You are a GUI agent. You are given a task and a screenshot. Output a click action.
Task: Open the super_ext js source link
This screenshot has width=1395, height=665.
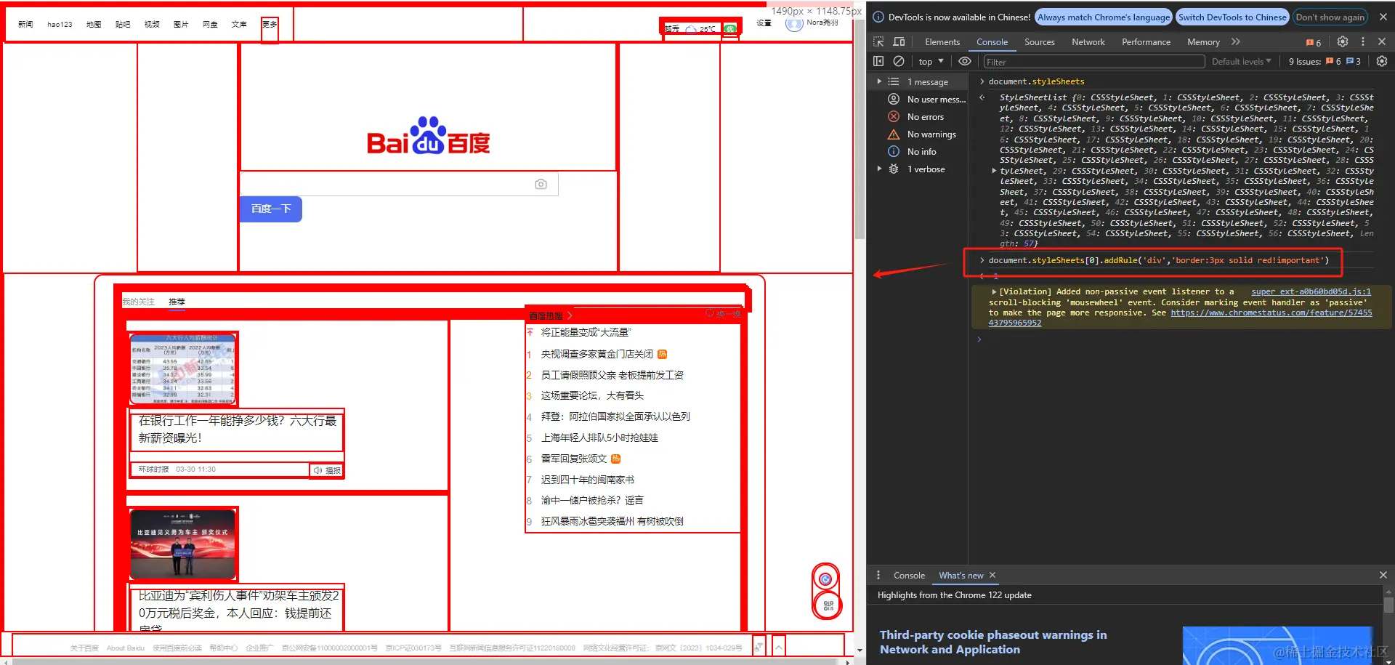coord(1311,291)
